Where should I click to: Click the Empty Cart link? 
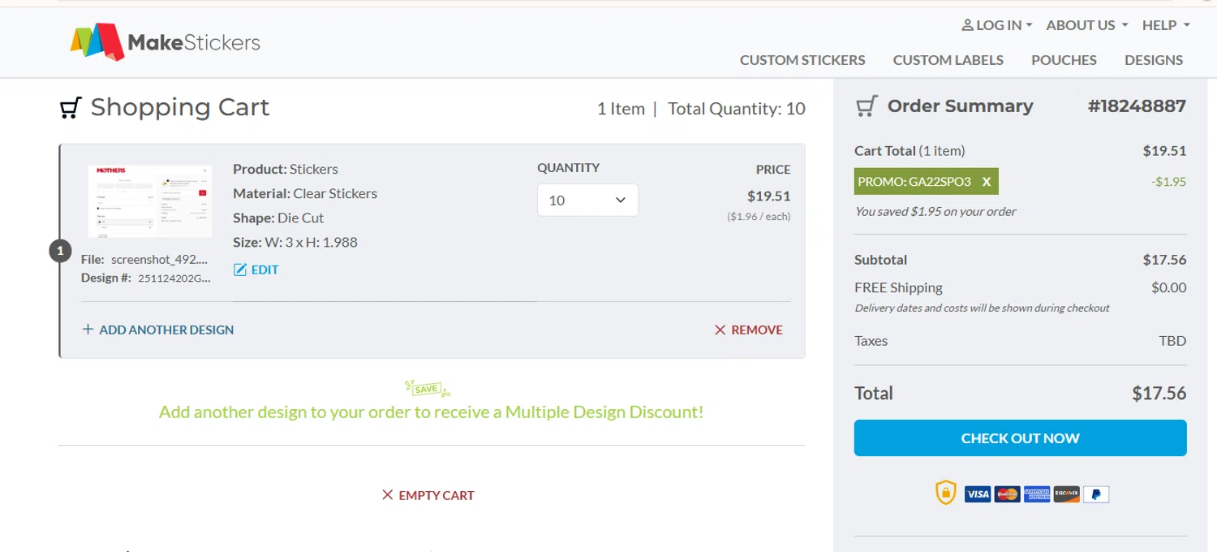428,495
